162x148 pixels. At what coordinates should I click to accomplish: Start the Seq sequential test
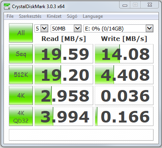(21, 54)
